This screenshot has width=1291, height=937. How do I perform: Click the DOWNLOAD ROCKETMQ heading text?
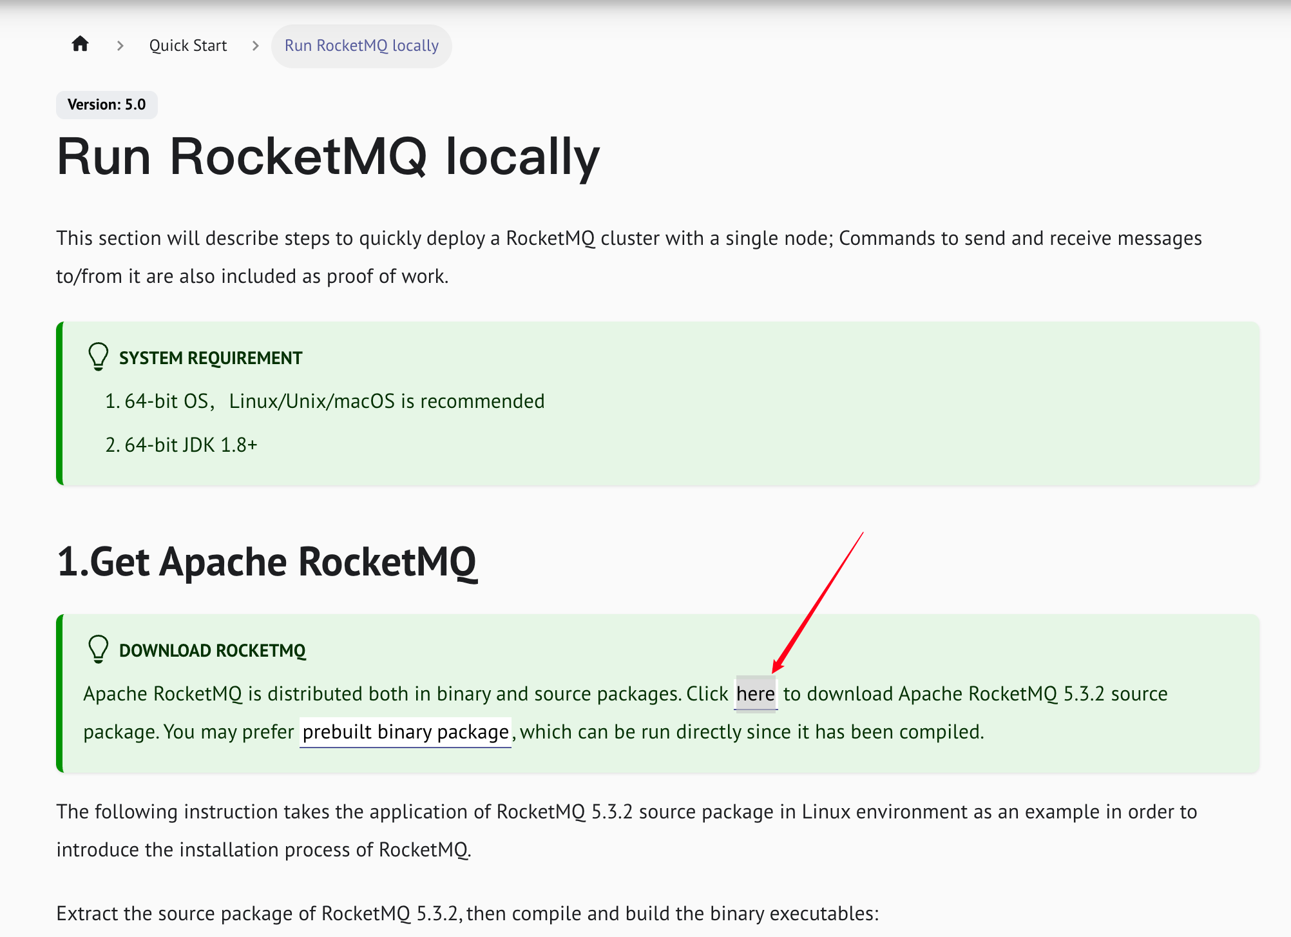pos(213,651)
